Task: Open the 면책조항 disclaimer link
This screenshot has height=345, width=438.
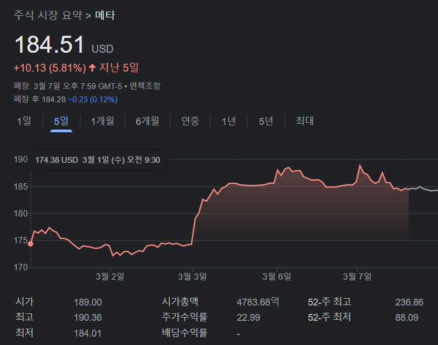Action: click(145, 86)
